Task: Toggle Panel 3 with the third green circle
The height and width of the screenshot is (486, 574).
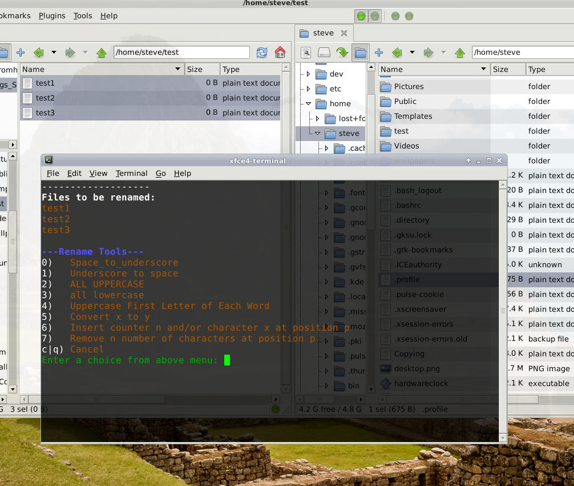Action: pyautogui.click(x=395, y=16)
